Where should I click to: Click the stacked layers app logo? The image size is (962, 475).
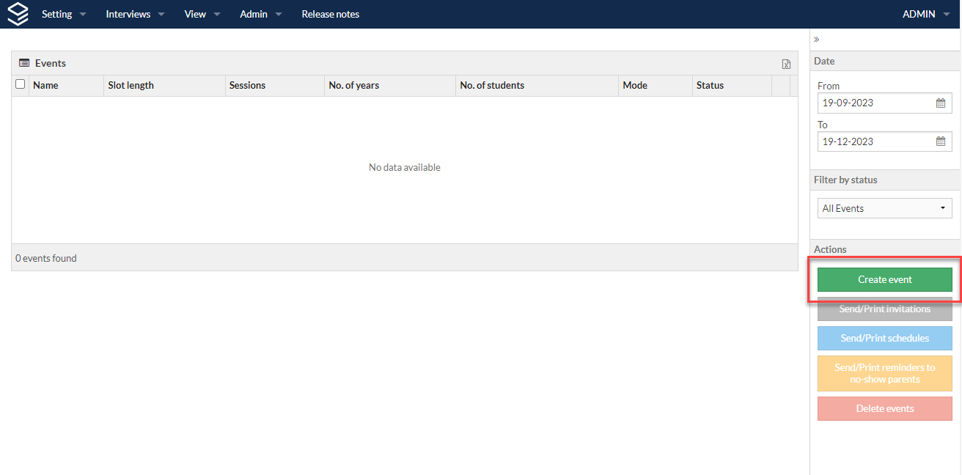pos(17,14)
